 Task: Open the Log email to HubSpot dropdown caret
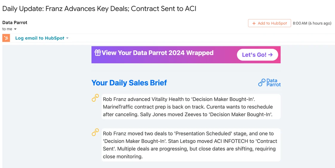coord(67,38)
